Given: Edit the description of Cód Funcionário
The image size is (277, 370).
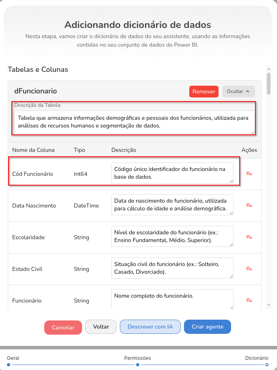Looking at the screenshot, I should [172, 172].
